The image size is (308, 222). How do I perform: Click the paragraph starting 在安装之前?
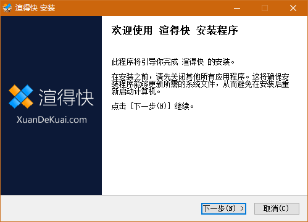200,84
